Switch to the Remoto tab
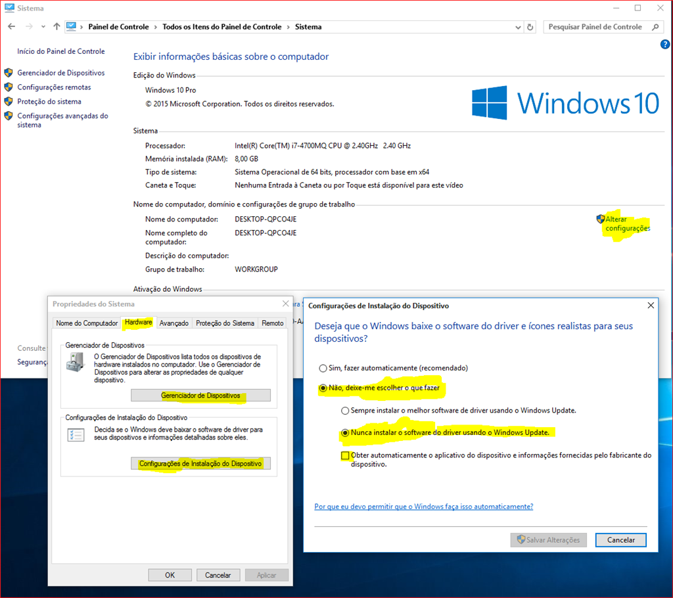Screen dimensions: 673x598 pyautogui.click(x=273, y=323)
